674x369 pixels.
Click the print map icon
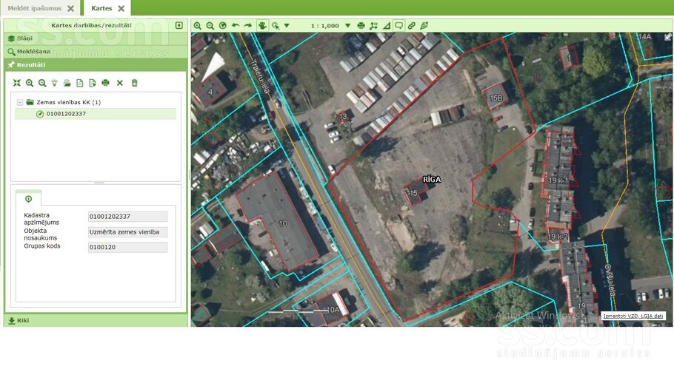click(x=361, y=25)
